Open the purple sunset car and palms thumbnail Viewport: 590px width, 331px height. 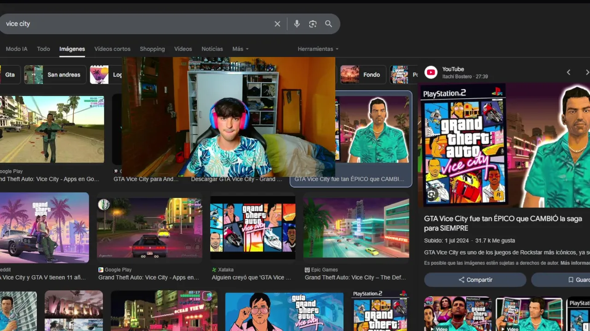[x=44, y=228]
